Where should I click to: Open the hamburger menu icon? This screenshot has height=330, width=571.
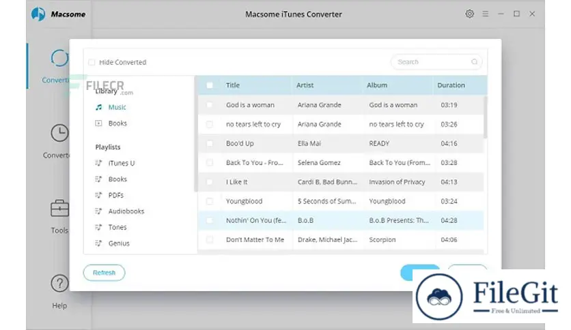[x=485, y=14]
